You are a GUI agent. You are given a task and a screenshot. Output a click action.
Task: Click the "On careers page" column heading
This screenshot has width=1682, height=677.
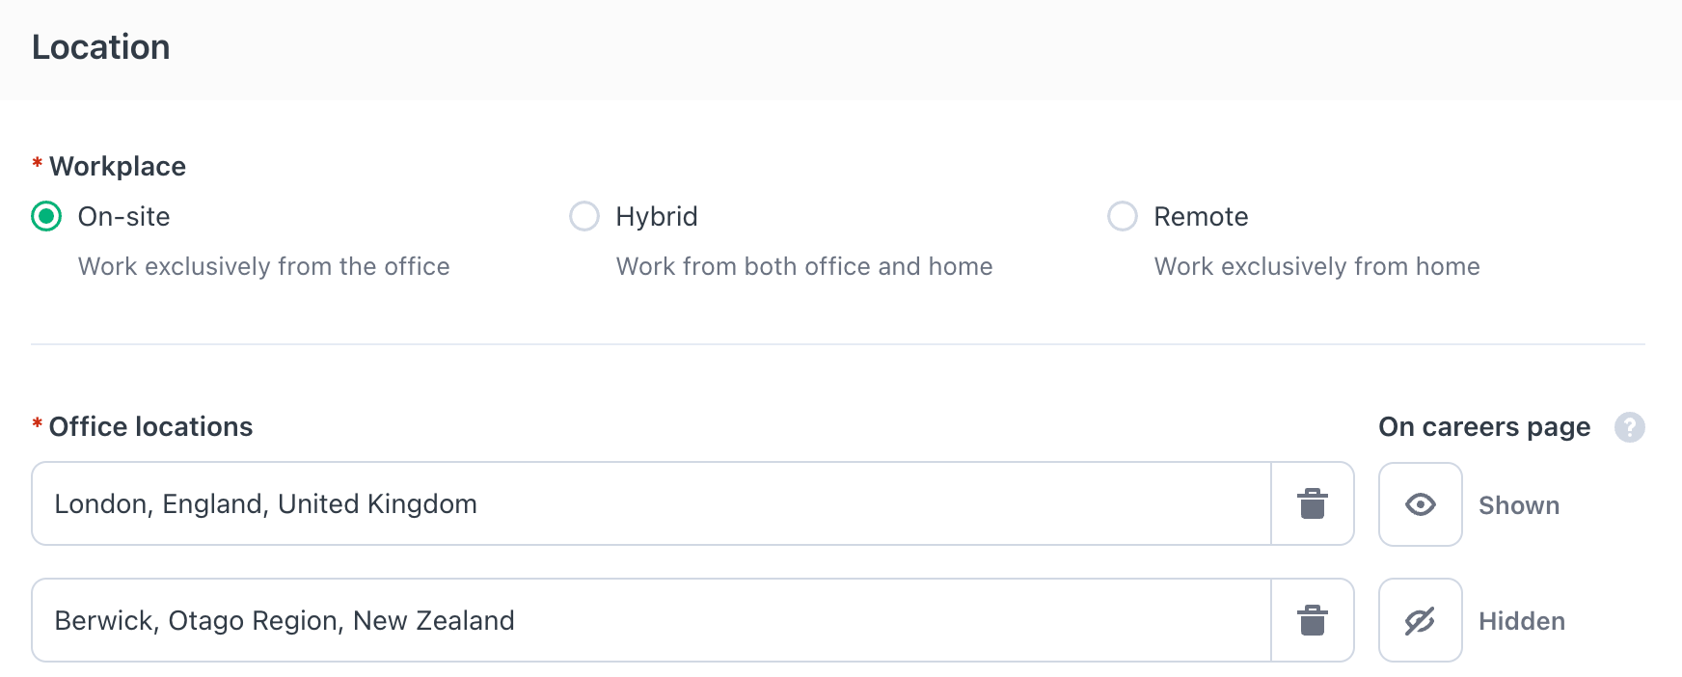pos(1484,426)
